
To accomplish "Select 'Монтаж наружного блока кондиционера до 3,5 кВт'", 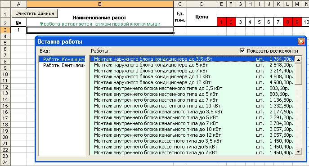I will tap(193, 59).
